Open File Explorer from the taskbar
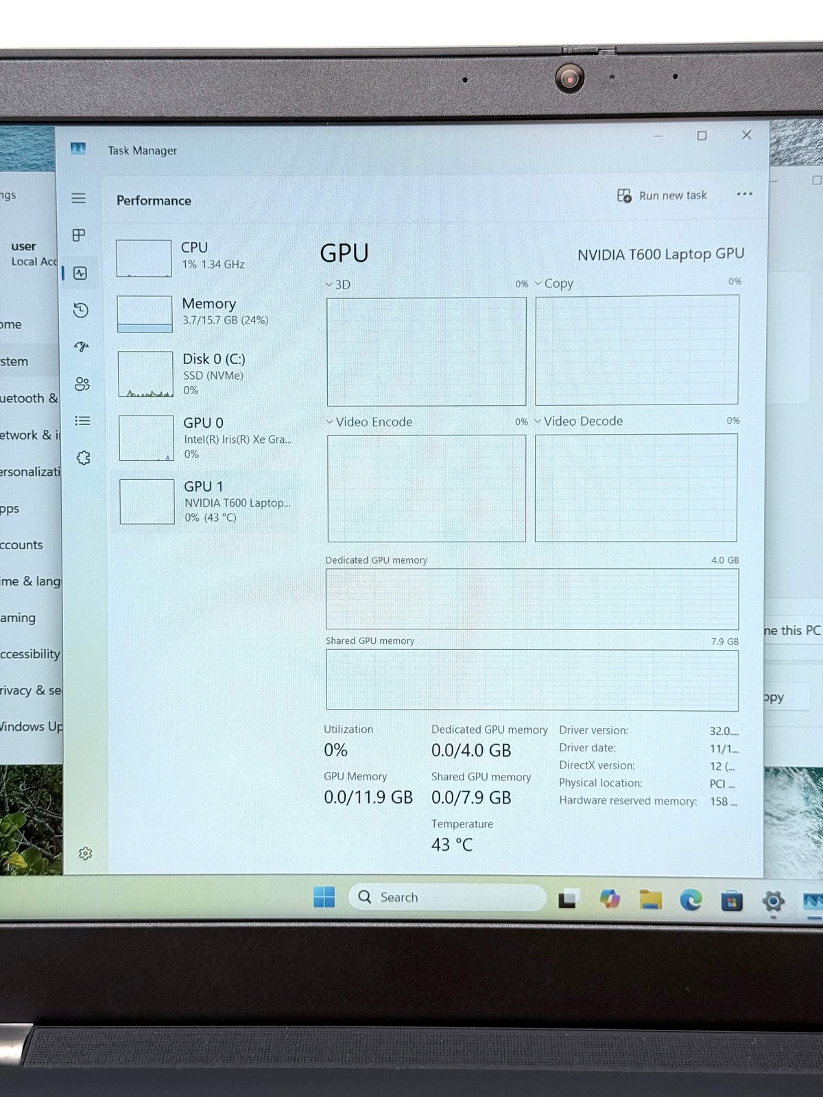This screenshot has width=823, height=1097. tap(650, 899)
